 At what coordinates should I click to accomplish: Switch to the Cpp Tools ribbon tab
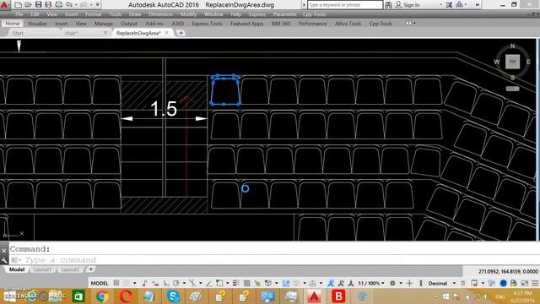381,24
